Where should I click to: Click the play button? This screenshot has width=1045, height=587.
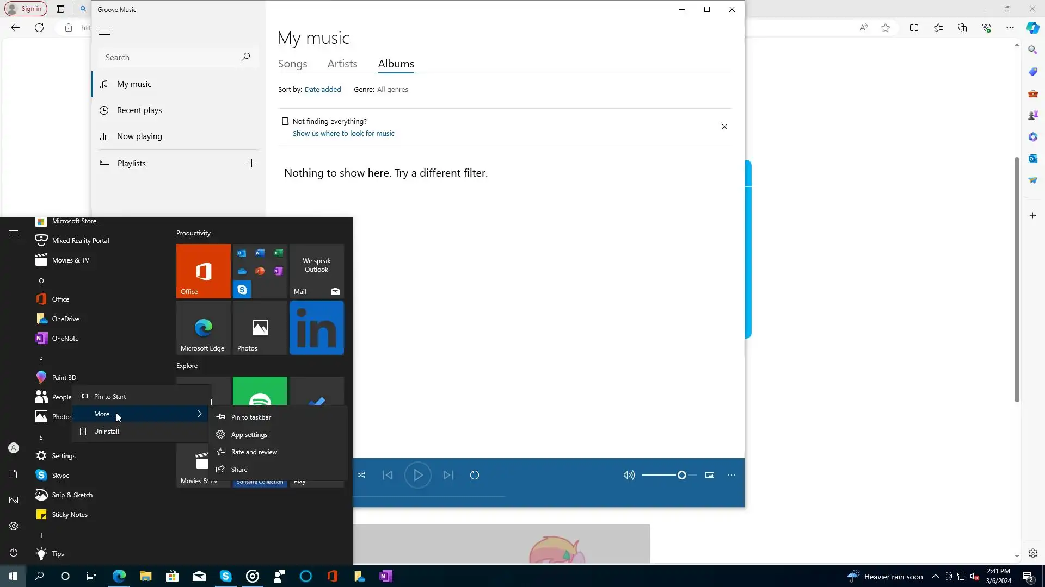417,475
